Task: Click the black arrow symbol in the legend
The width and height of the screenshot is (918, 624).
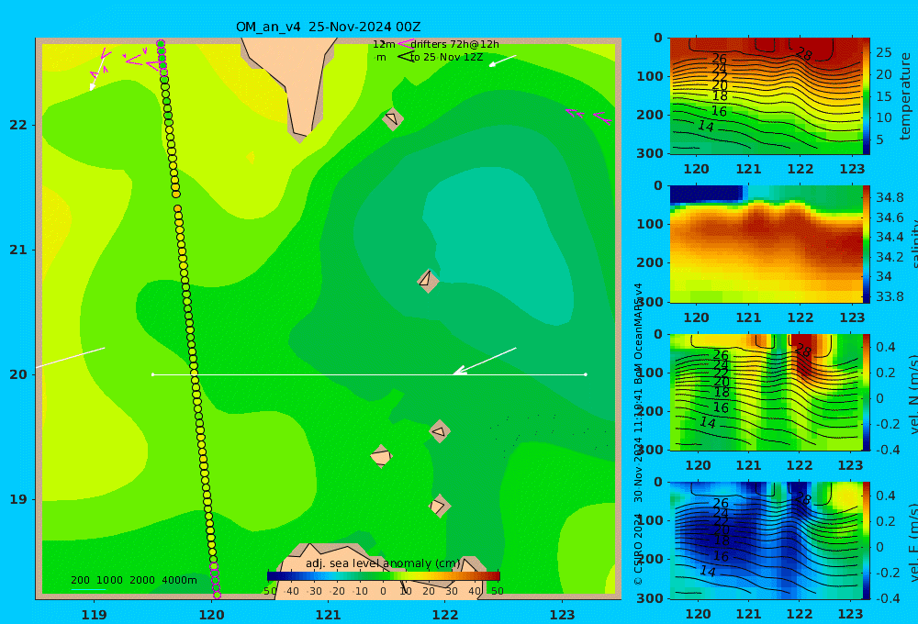Action: pyautogui.click(x=405, y=57)
